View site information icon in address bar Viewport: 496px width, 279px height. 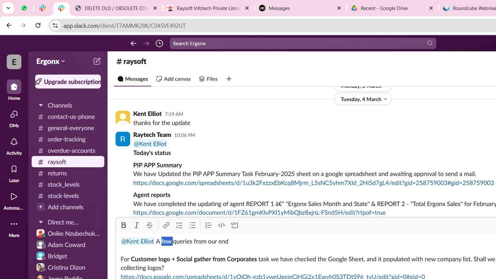55,26
